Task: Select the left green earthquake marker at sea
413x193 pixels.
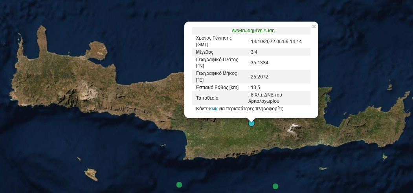Action: pyautogui.click(x=179, y=185)
